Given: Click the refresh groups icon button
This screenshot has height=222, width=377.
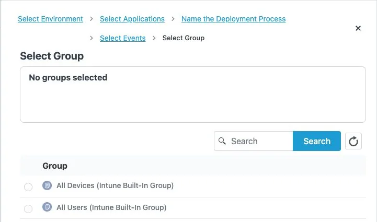Looking at the screenshot, I should point(353,141).
